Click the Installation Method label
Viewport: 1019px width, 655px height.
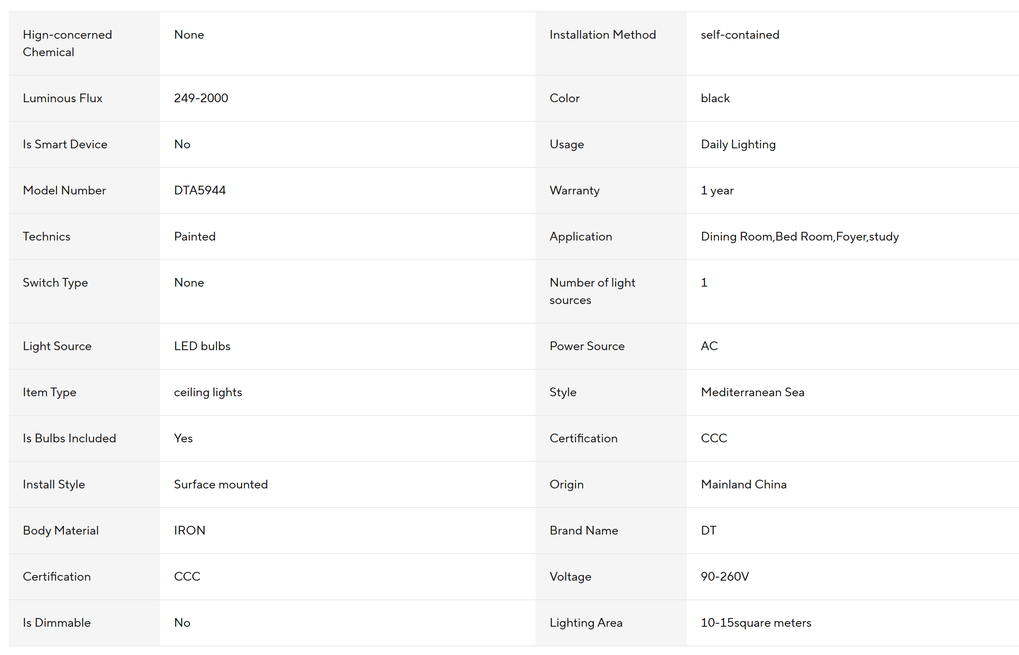pyautogui.click(x=603, y=35)
